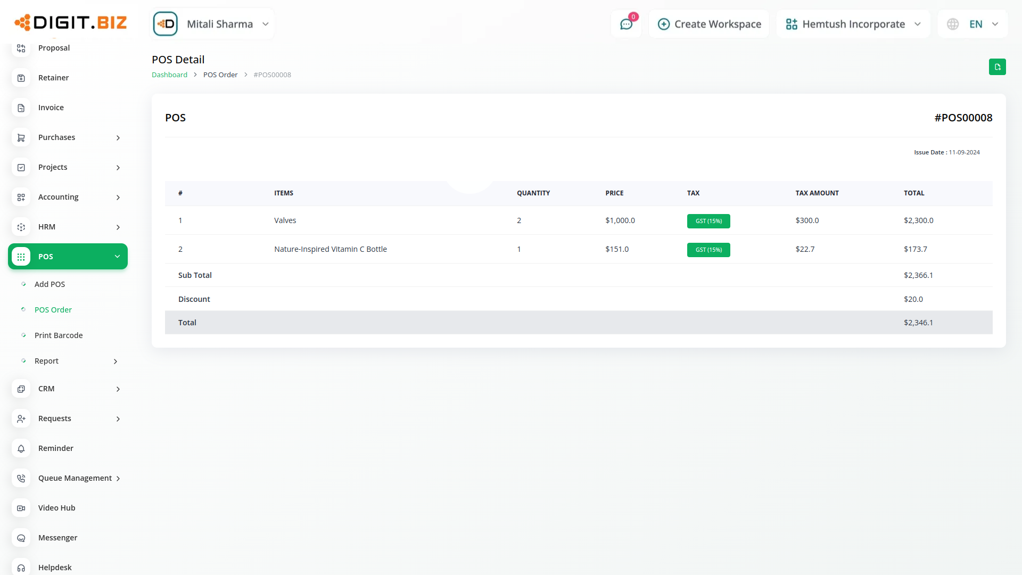Click the Messenger chat bubble icon
Screen dimensions: 1022x575
pos(21,538)
